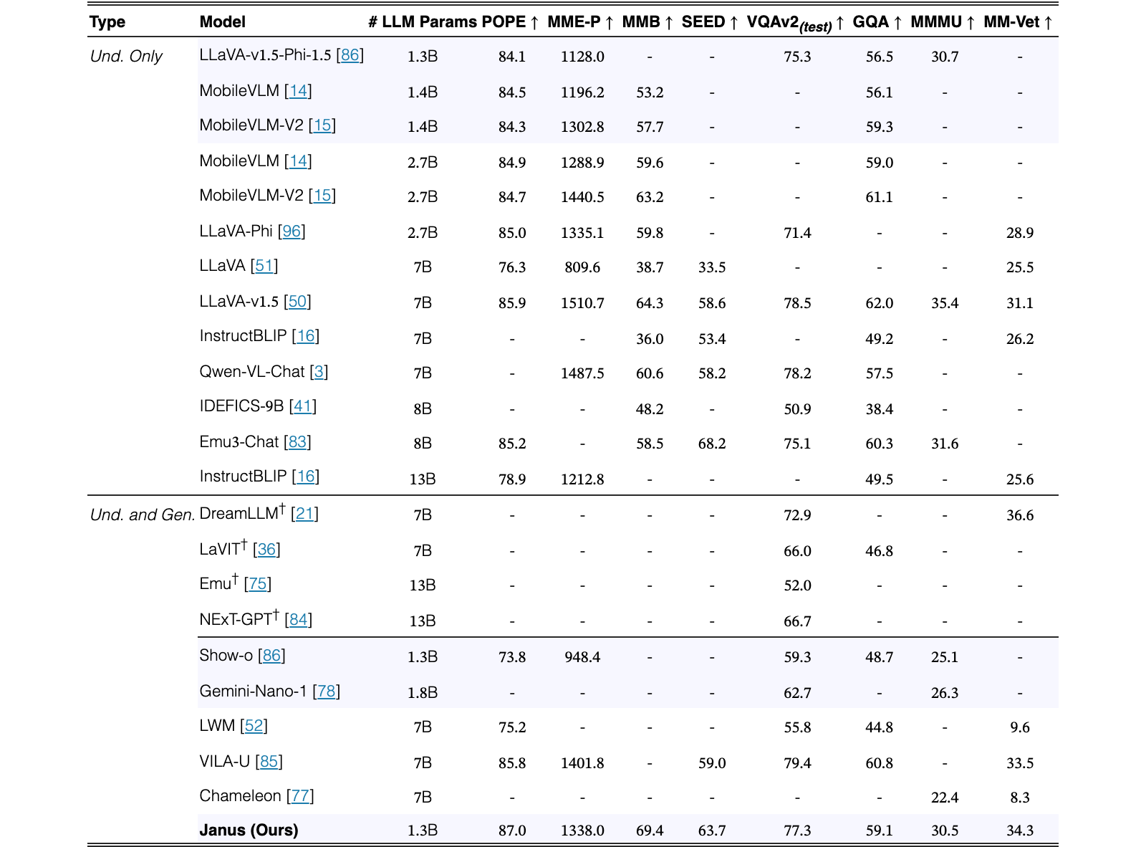Click the "Und. and Gen." type label

(x=143, y=515)
